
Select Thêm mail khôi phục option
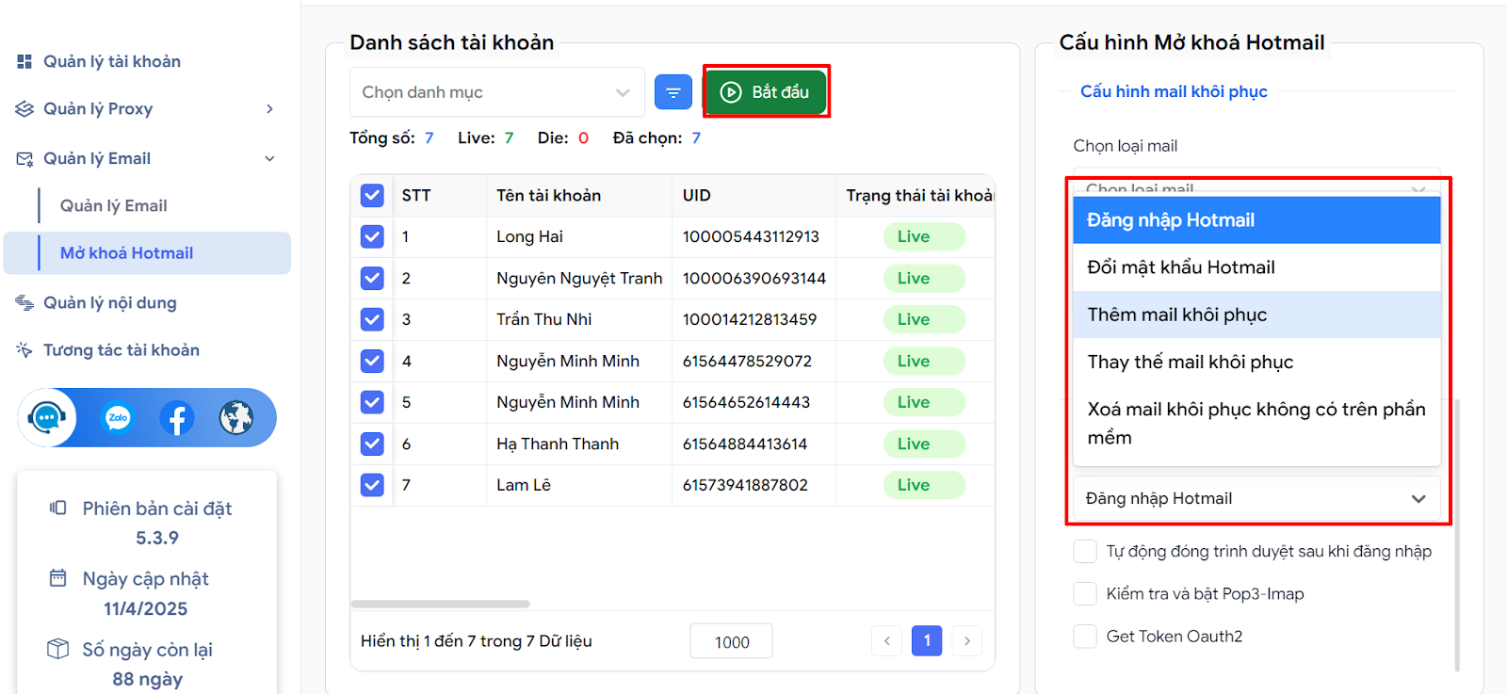point(1257,315)
